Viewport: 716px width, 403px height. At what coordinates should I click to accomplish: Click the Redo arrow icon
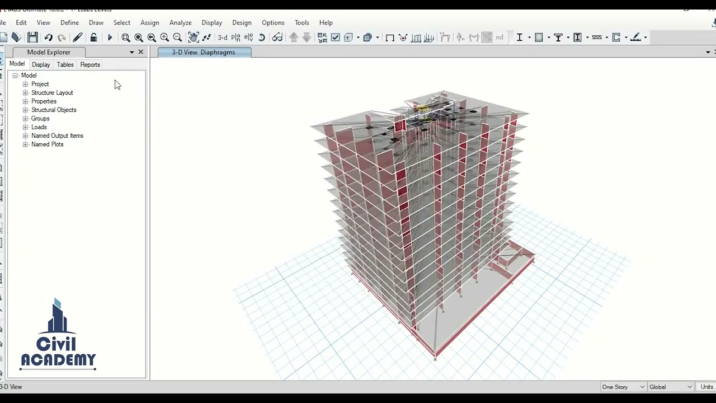click(x=62, y=38)
